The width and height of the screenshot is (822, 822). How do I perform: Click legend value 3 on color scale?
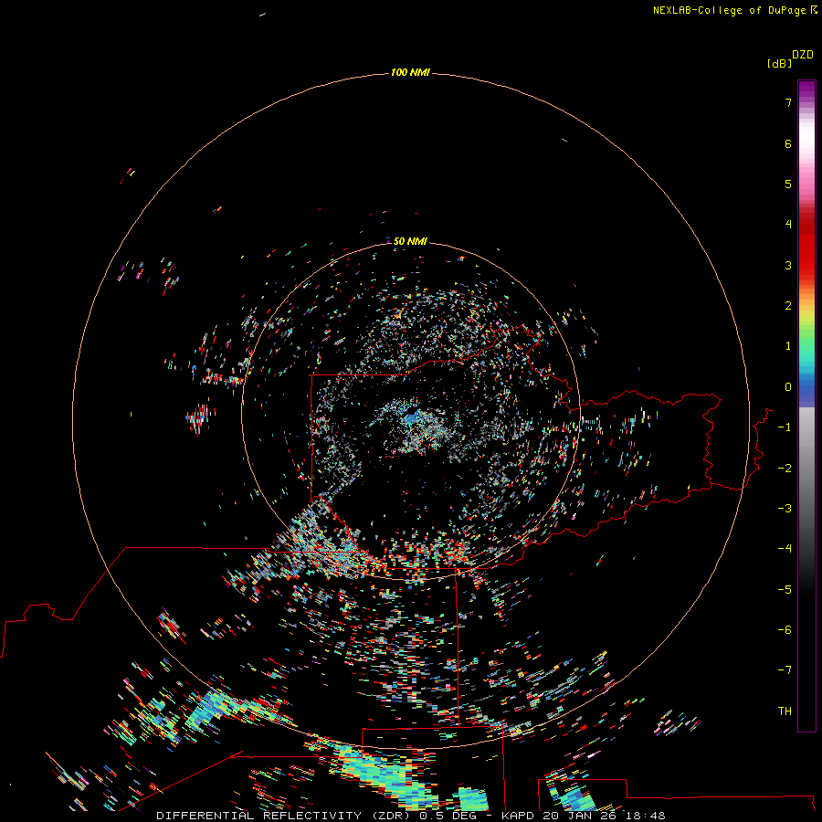tap(788, 265)
